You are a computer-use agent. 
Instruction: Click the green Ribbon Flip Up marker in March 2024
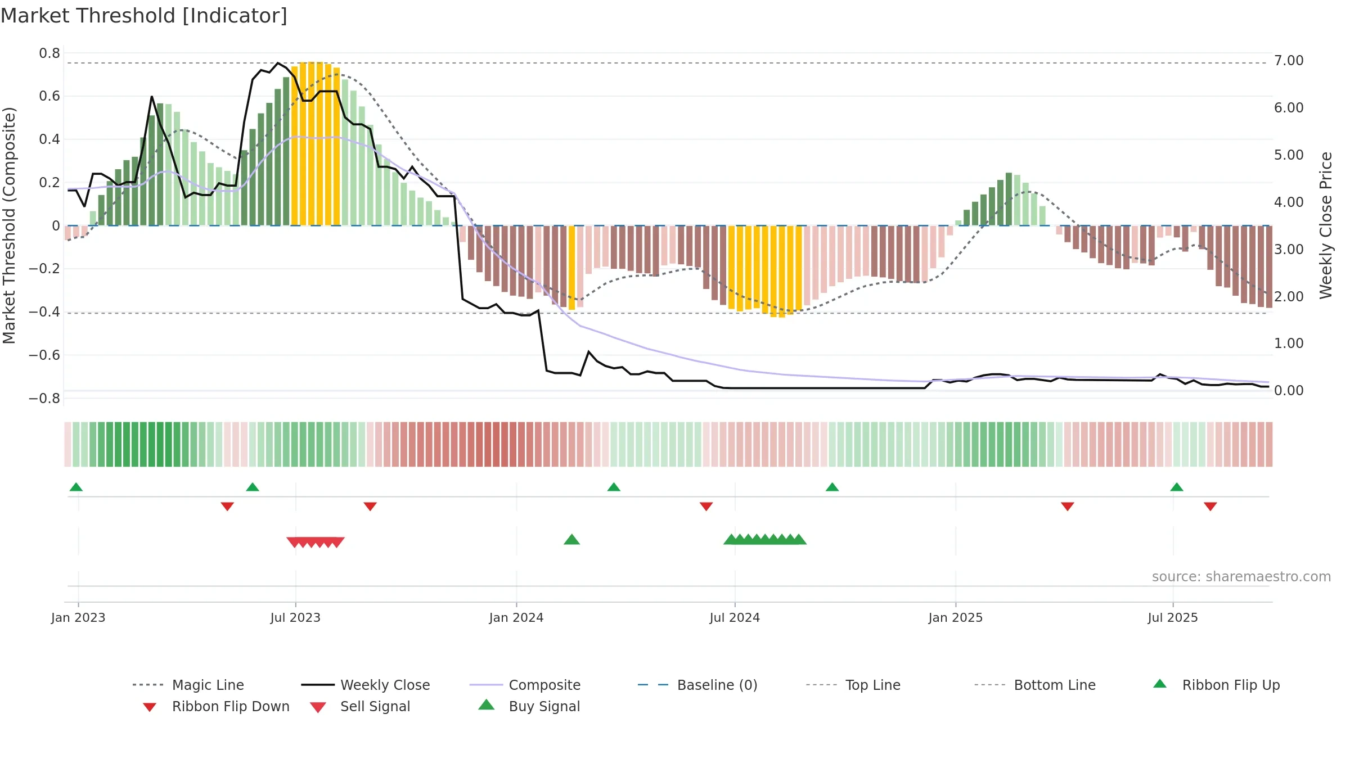click(614, 487)
